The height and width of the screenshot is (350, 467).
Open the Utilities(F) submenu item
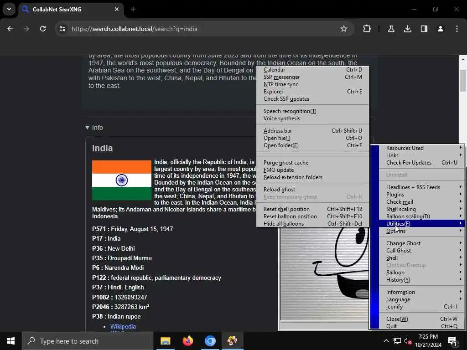(x=422, y=223)
